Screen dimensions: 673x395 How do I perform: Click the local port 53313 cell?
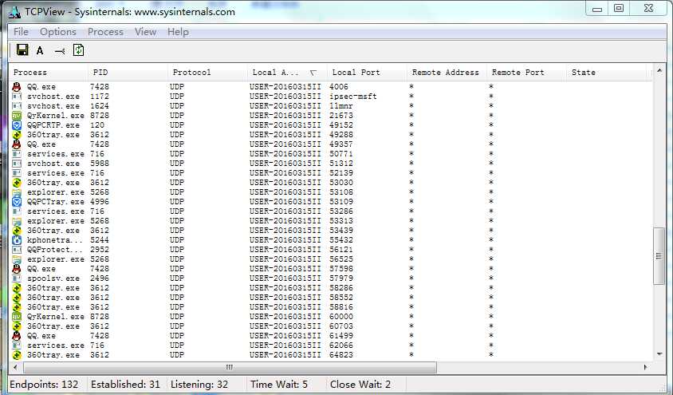[x=341, y=221]
